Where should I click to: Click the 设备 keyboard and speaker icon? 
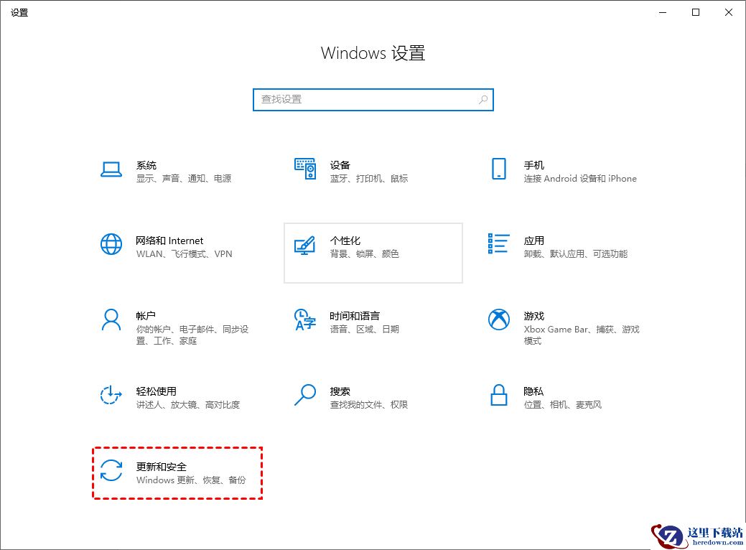[305, 169]
